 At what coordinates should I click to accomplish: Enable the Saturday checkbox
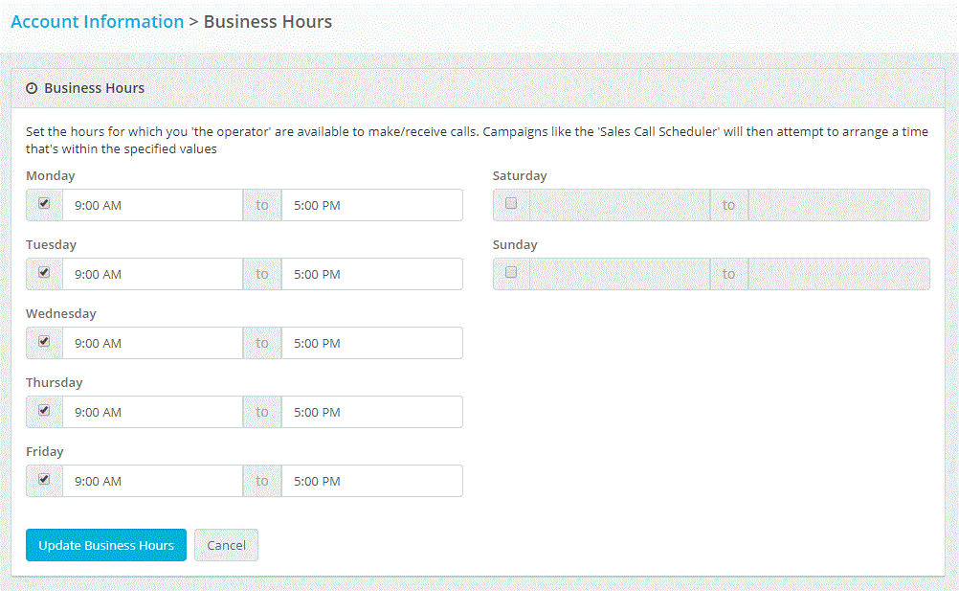coord(511,204)
